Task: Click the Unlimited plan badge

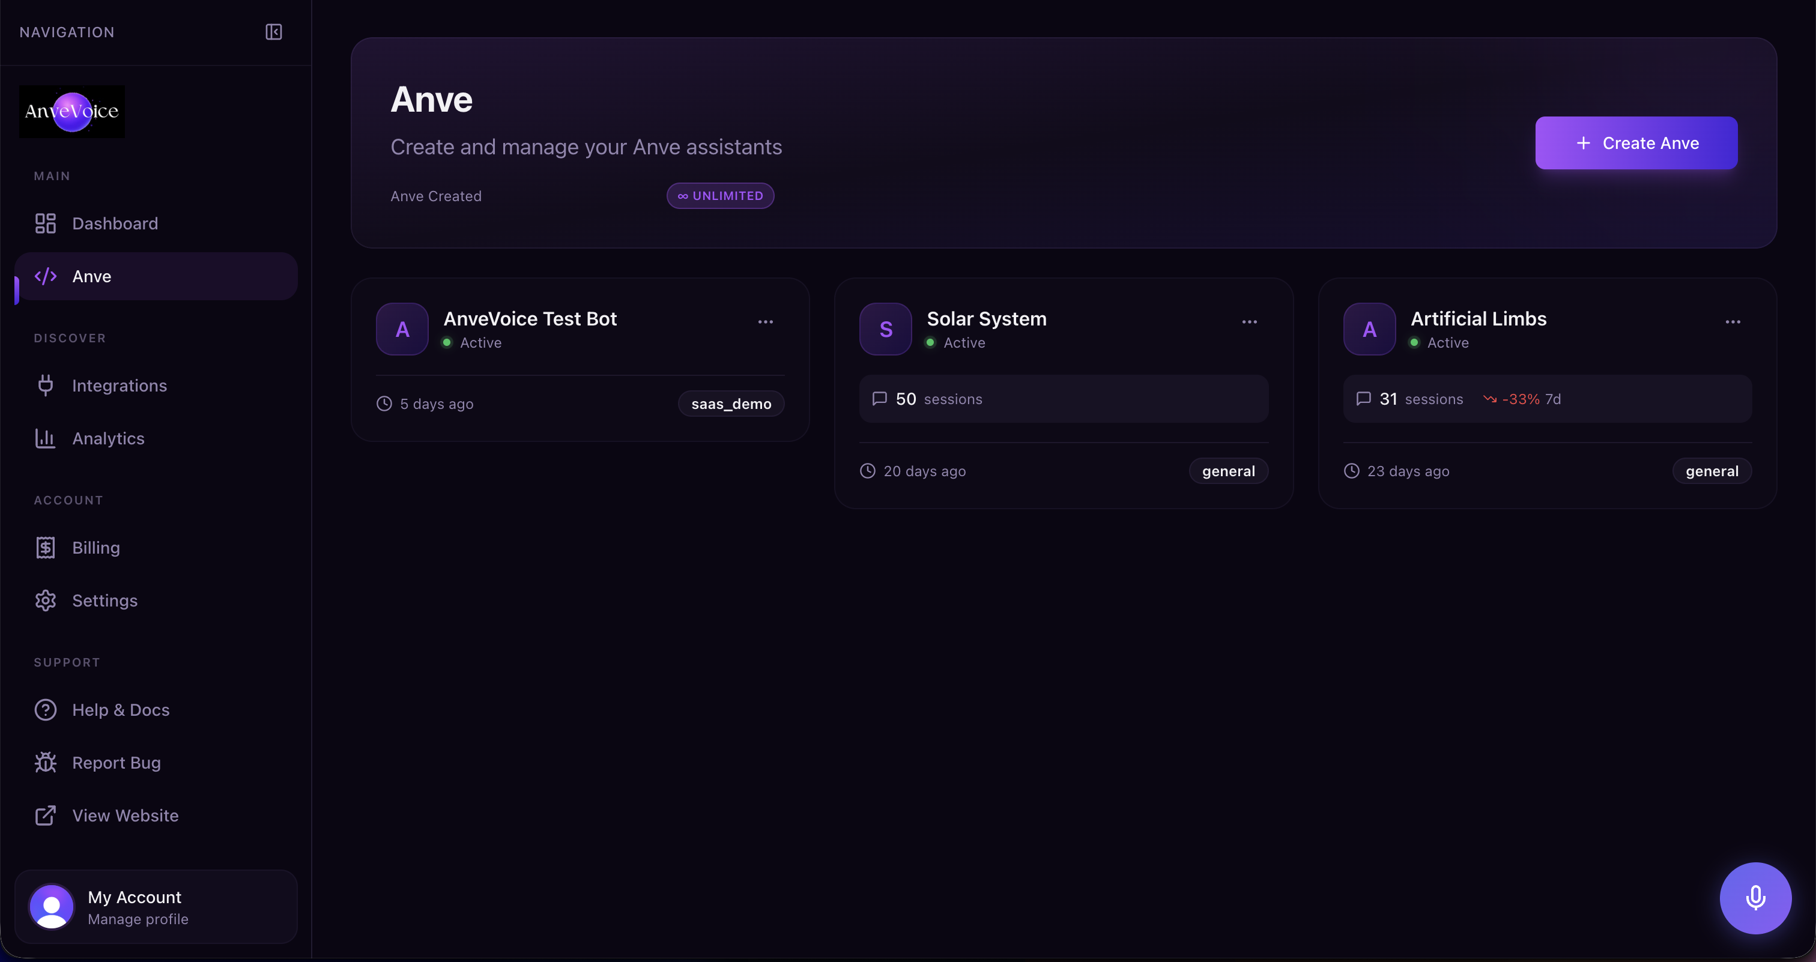Action: [720, 196]
